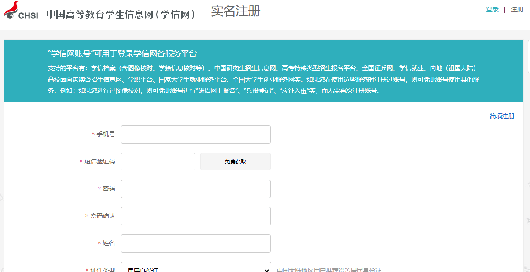Click the CHSI logo icon

[x=21, y=11]
